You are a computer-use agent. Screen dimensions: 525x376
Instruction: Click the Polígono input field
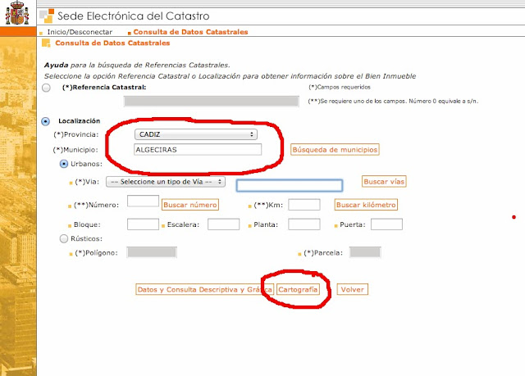pyautogui.click(x=152, y=252)
